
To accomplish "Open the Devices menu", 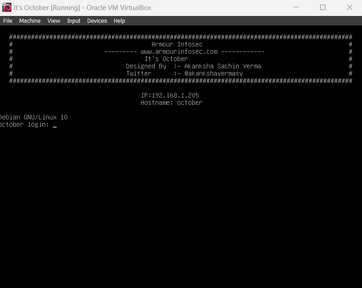I will pos(97,21).
